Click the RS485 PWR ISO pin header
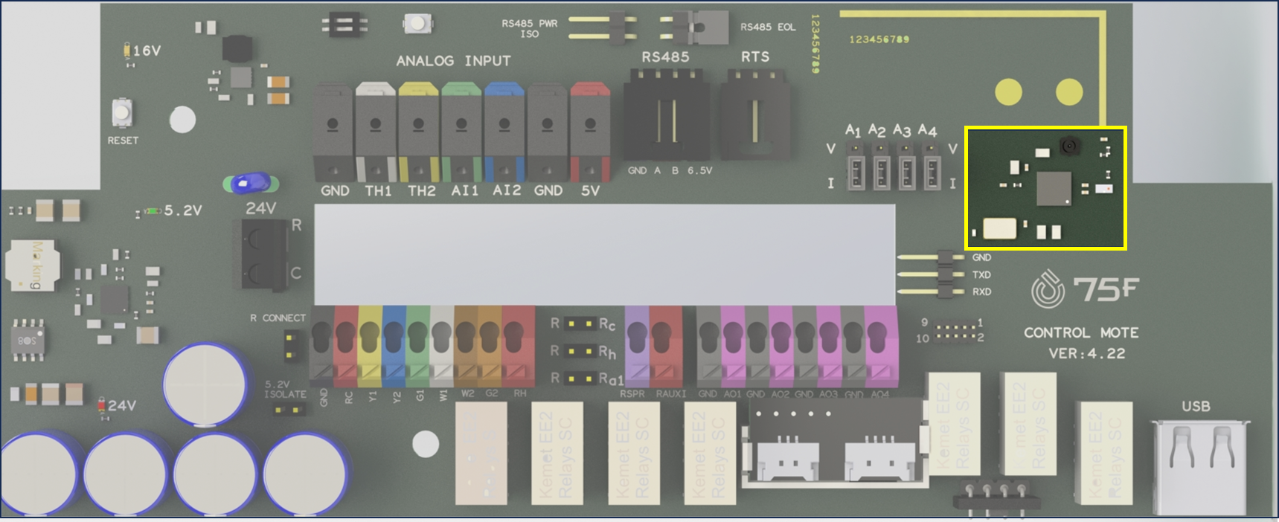1279x522 pixels. click(x=604, y=28)
